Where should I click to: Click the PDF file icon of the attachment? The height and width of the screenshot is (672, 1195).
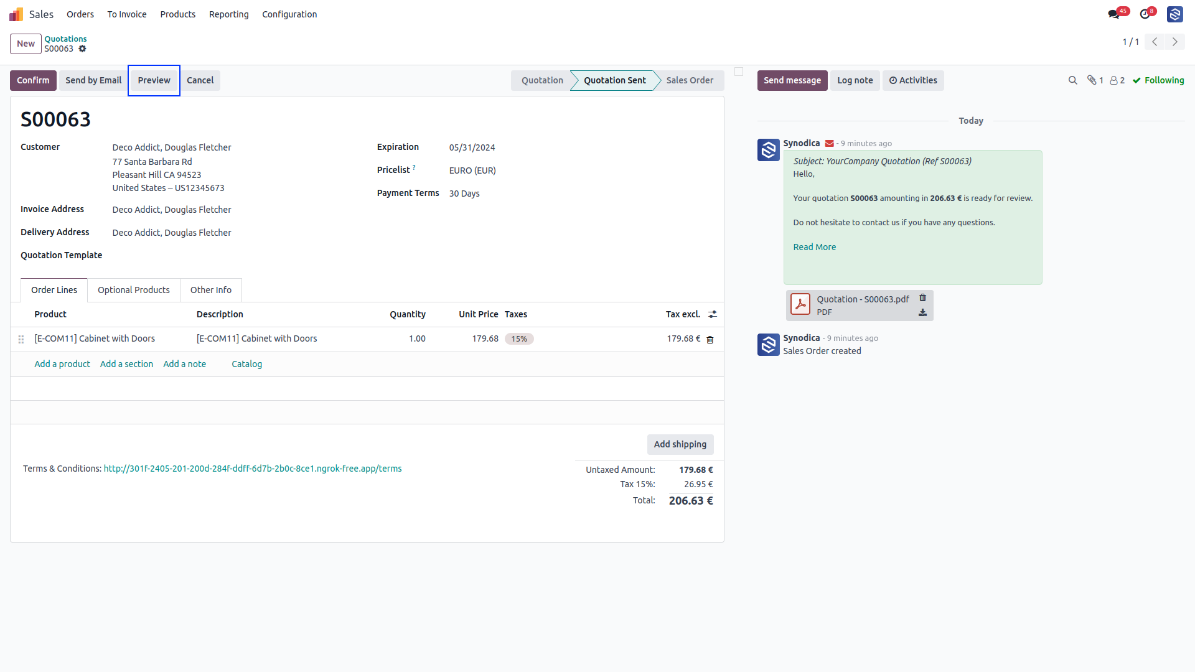(800, 304)
